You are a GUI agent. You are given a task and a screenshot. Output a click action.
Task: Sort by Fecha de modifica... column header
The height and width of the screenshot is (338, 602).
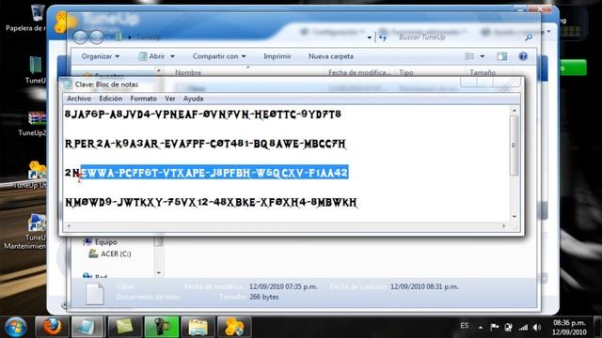(x=359, y=72)
